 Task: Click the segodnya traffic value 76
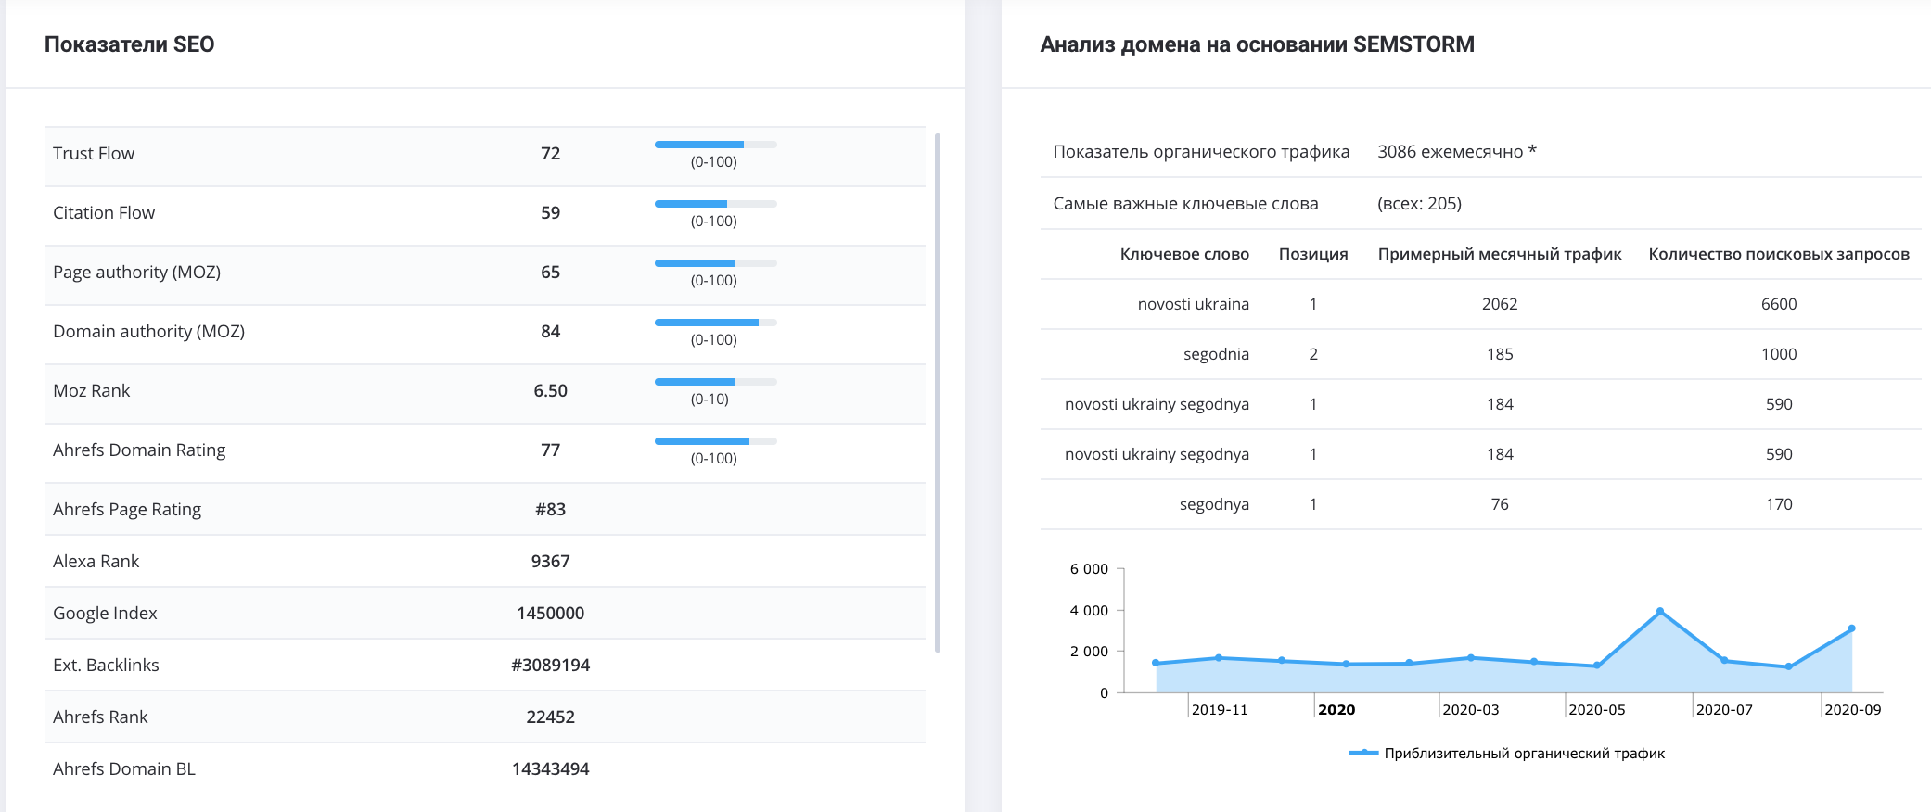(1500, 504)
